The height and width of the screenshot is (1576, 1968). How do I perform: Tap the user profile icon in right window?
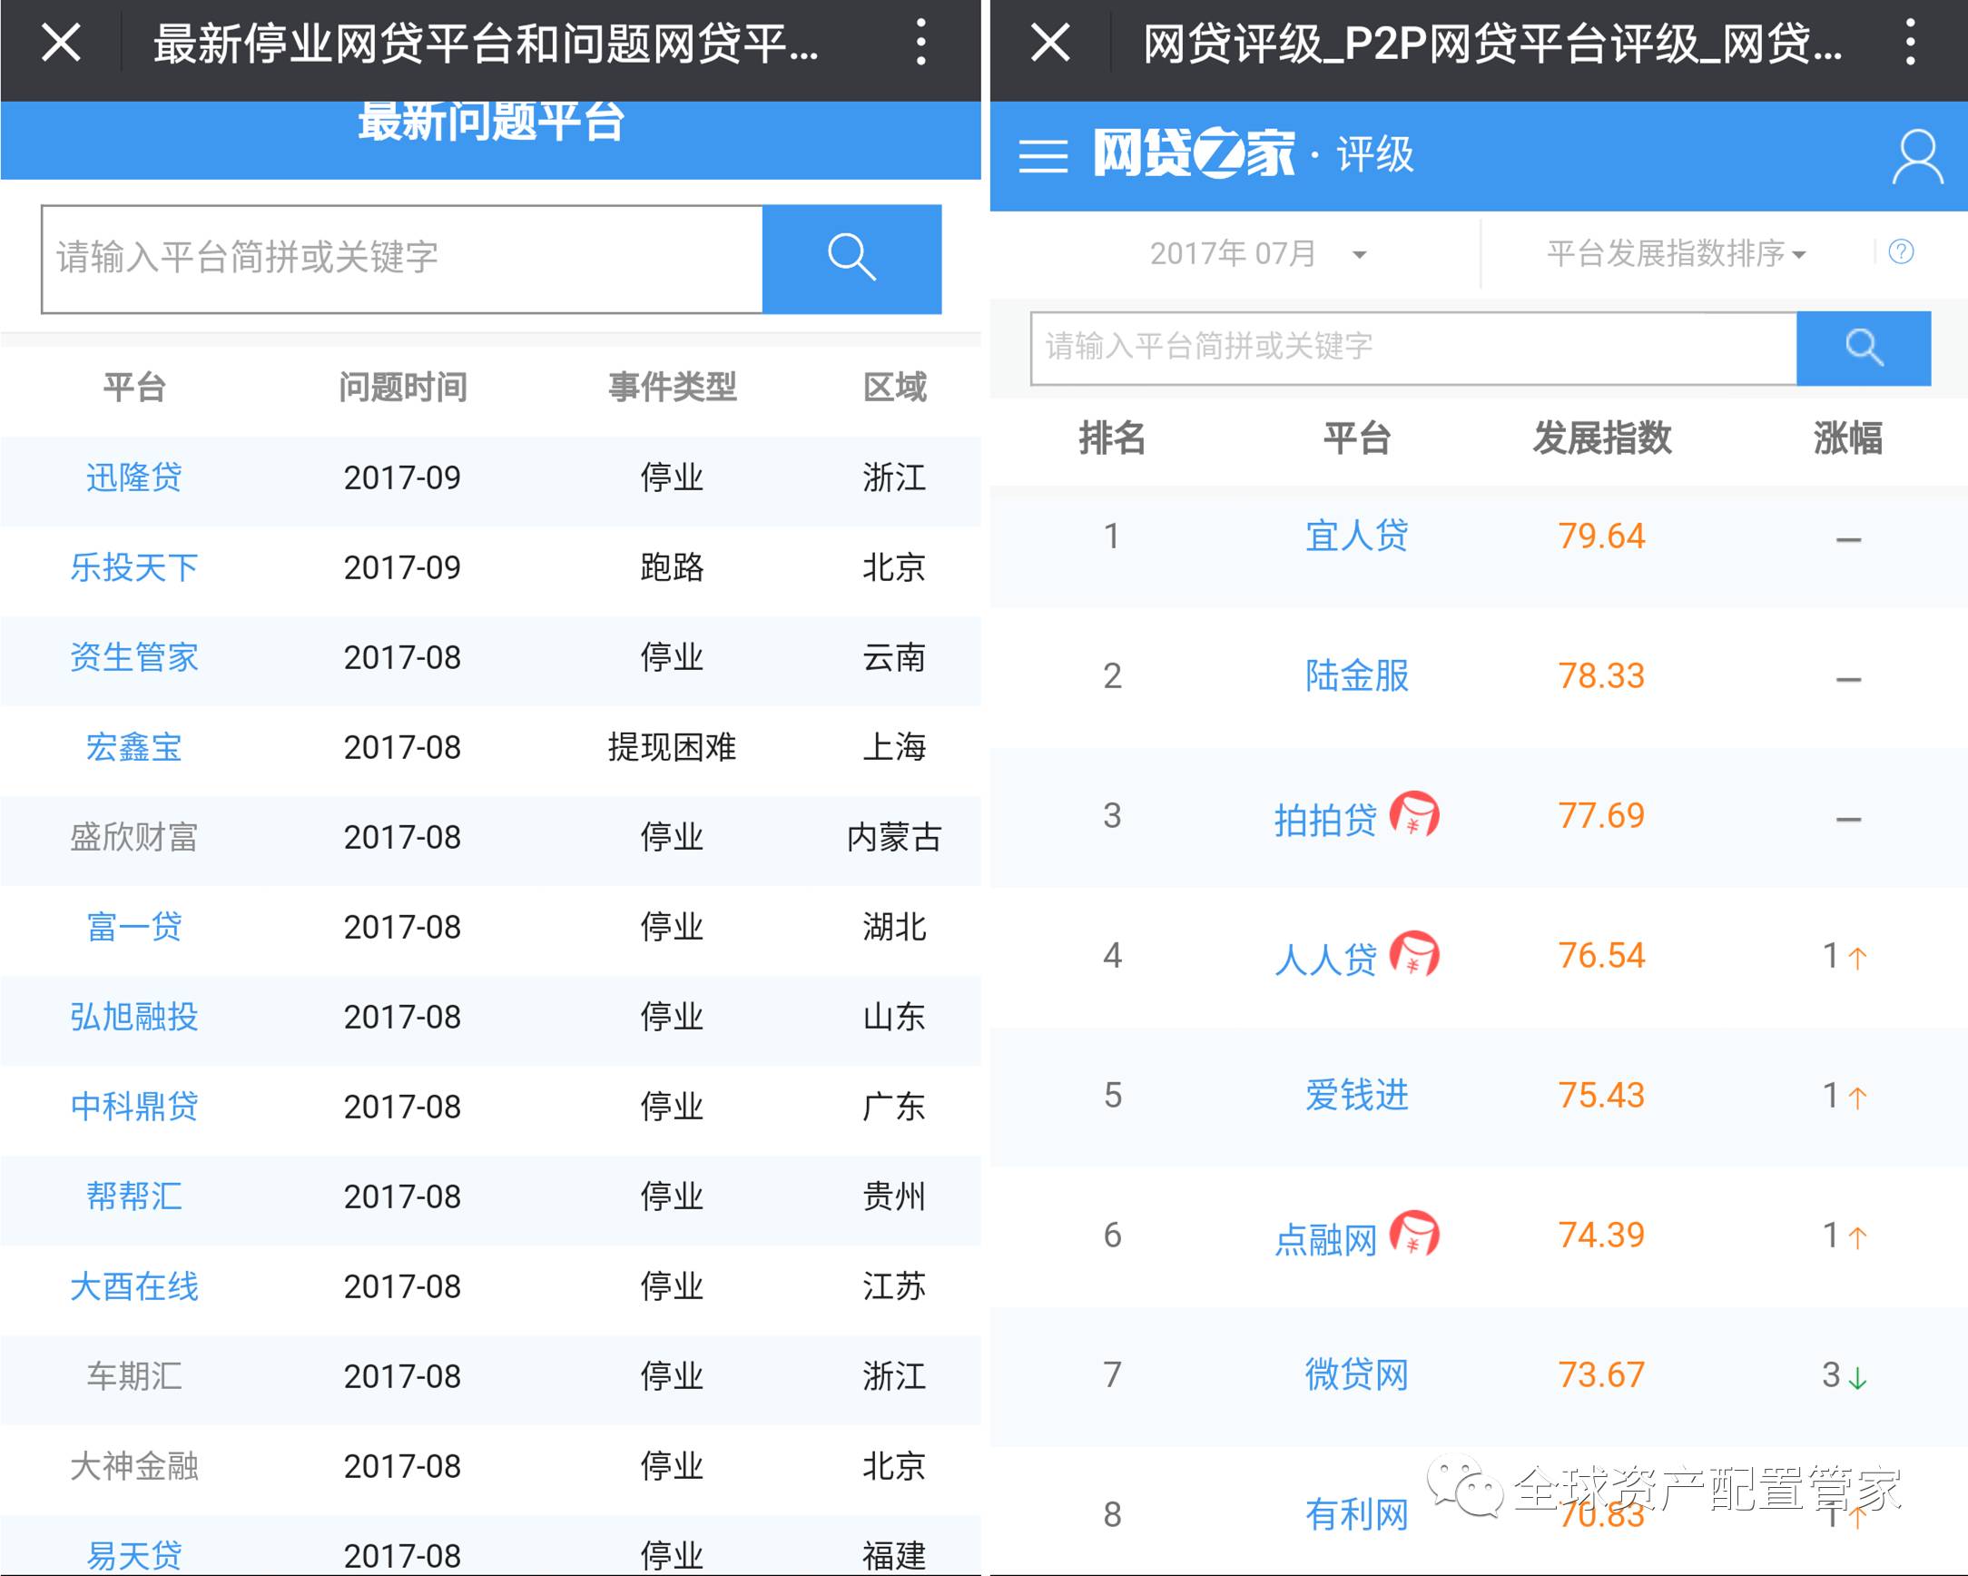(x=1917, y=156)
